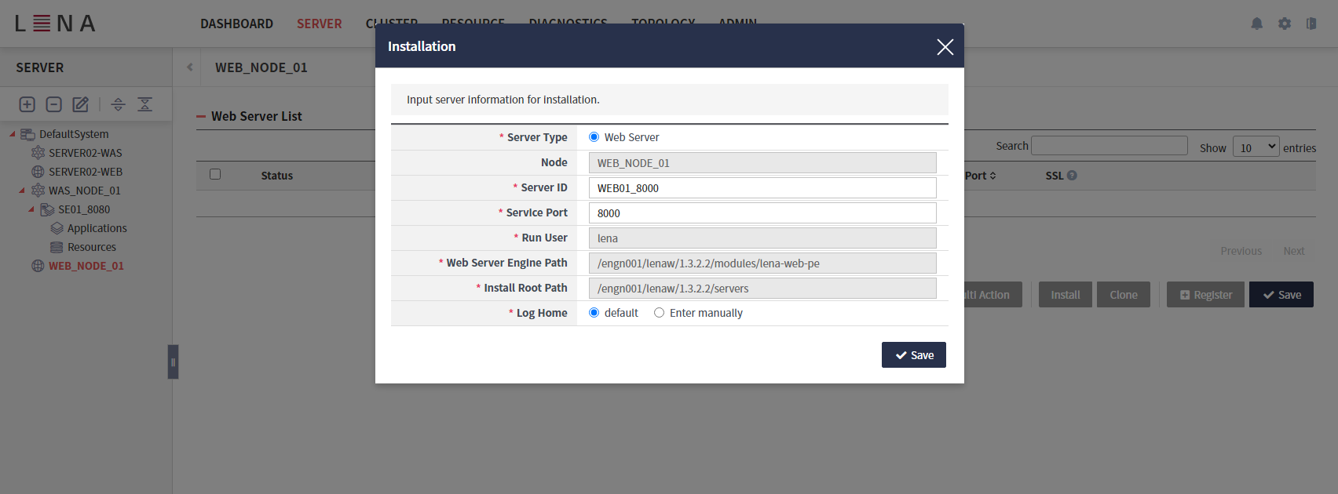Collapse the DefaultSystem tree node
The image size is (1338, 494).
13,134
